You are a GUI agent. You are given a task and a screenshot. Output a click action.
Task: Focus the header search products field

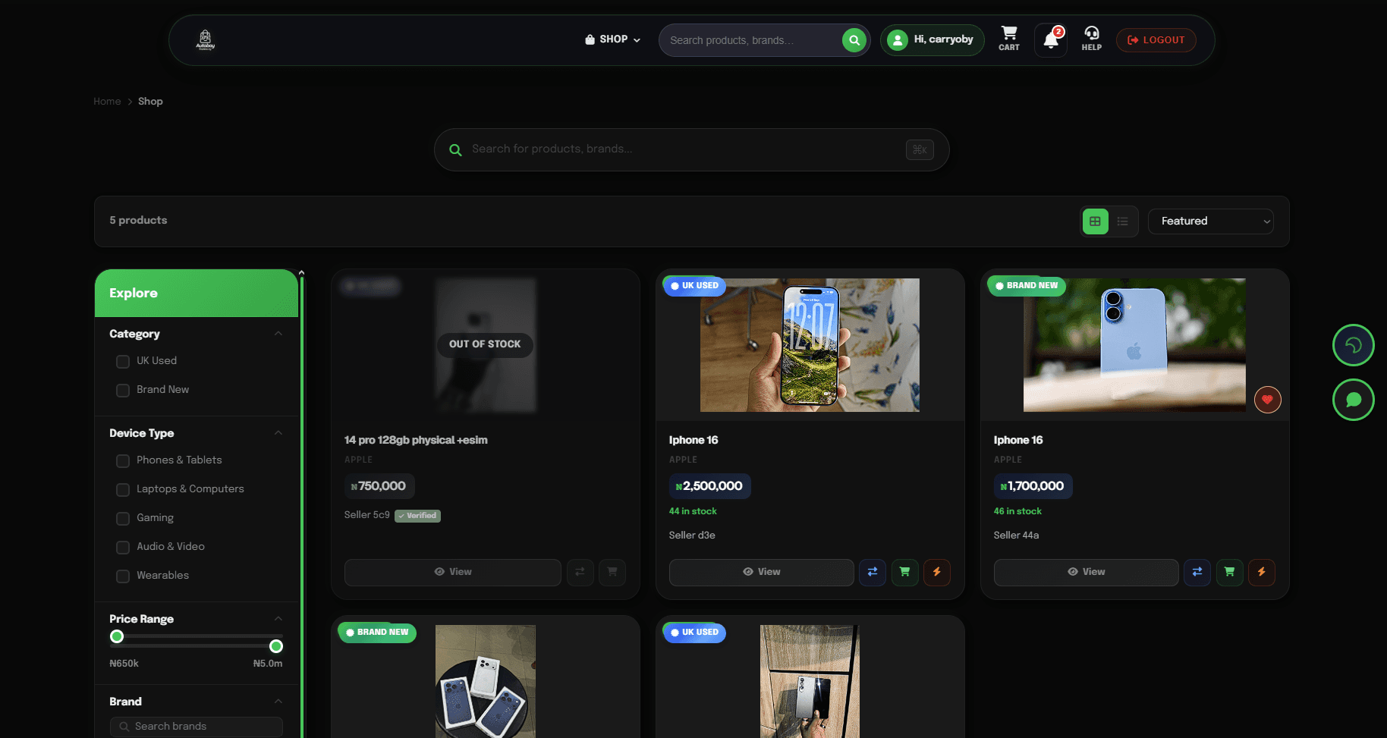[751, 40]
